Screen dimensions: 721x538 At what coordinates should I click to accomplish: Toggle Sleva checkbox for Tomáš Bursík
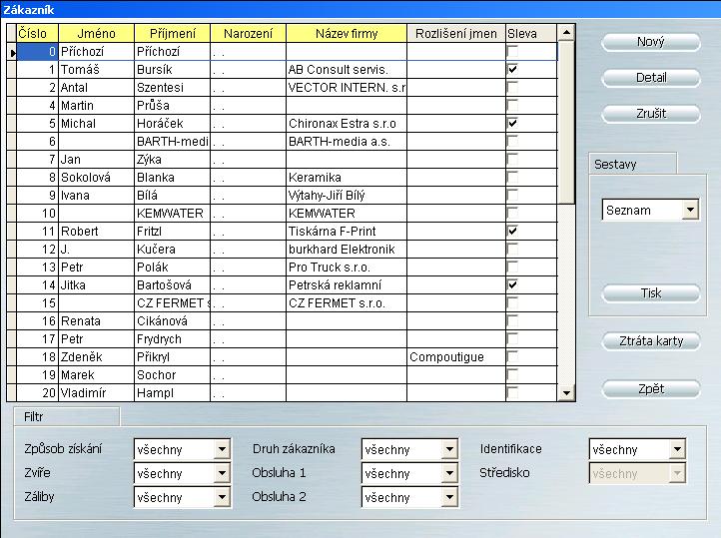[x=512, y=70]
